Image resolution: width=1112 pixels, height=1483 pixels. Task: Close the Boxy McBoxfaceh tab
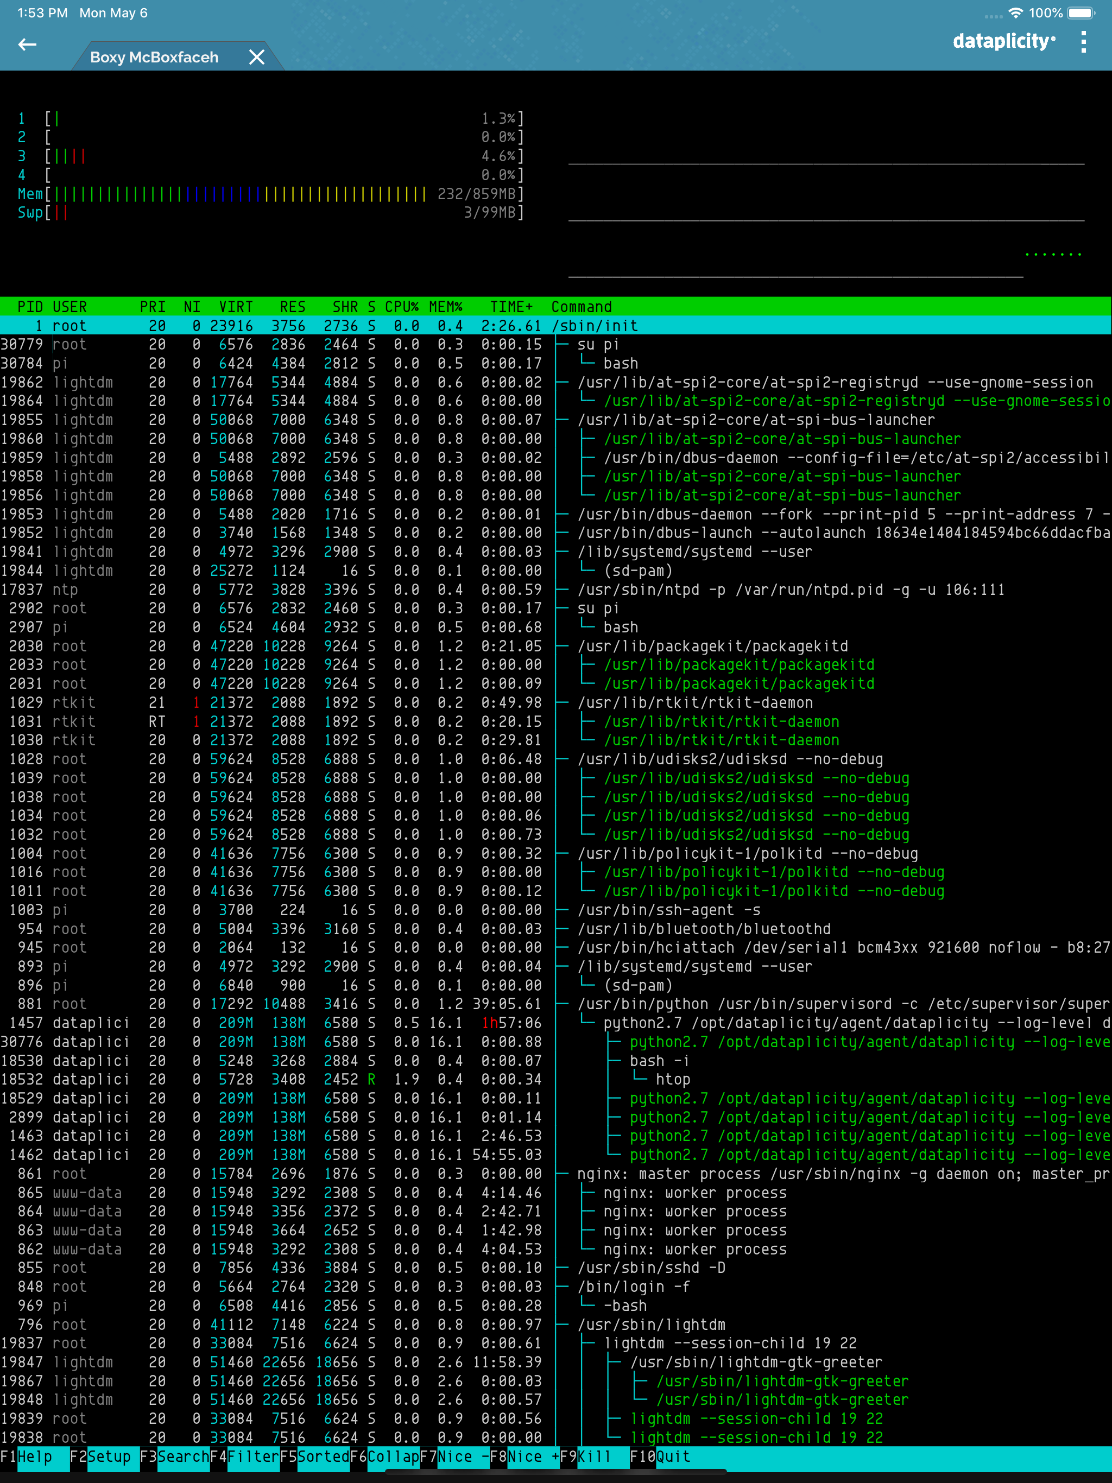tap(256, 57)
